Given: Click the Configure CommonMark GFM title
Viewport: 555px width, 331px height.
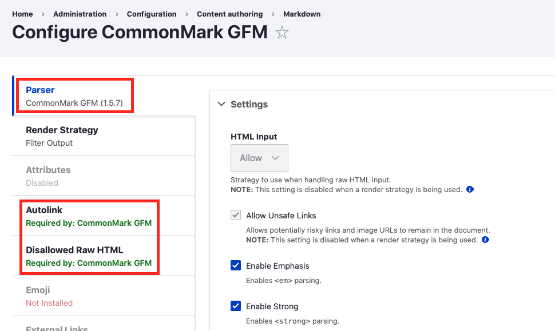Looking at the screenshot, I should pos(140,32).
